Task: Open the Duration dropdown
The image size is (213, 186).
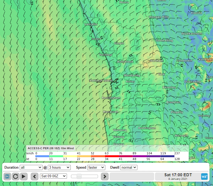Action: click(x=31, y=168)
